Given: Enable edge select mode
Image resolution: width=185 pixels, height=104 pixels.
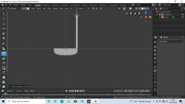Looking at the screenshot, I should [x=26, y=9].
